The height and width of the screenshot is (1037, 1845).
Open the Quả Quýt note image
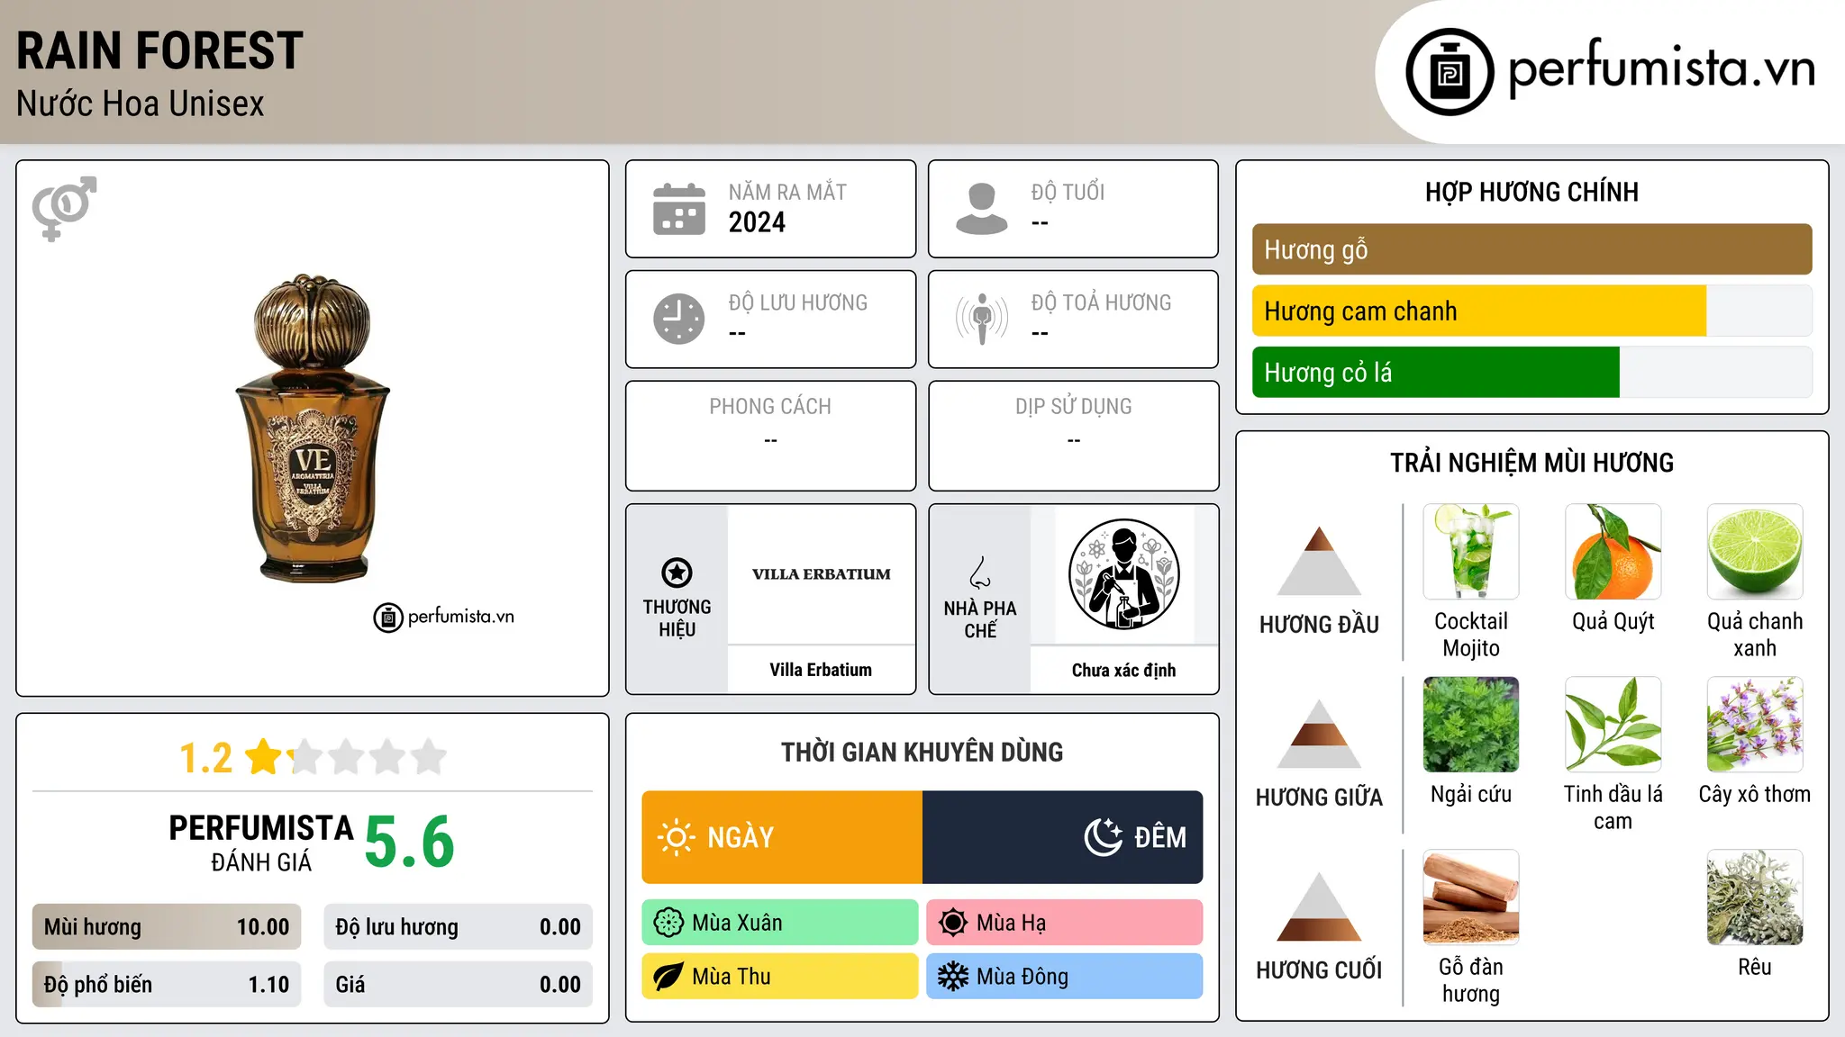[x=1613, y=552]
